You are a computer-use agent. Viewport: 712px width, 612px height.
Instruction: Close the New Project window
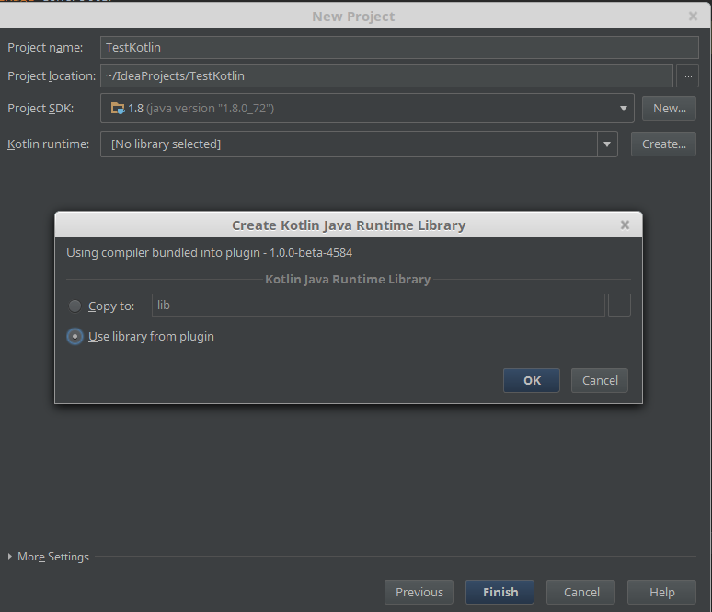693,17
